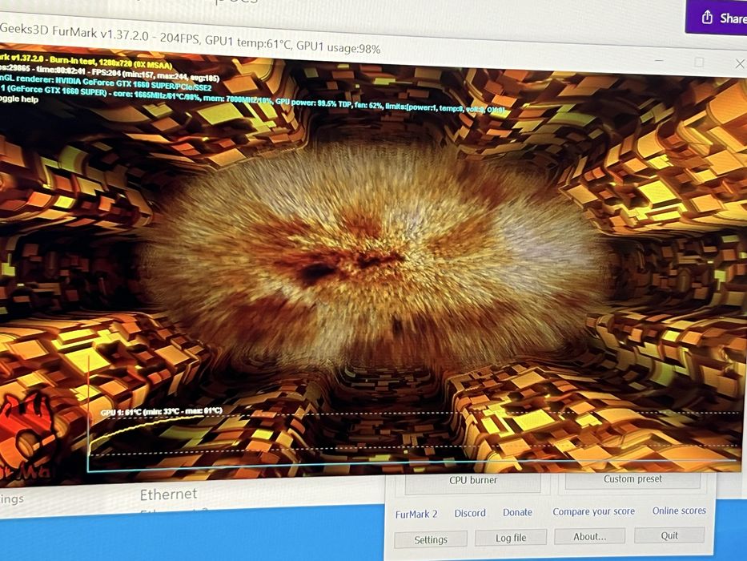
Task: Follow the FurMark 2 link
Action: tap(416, 514)
